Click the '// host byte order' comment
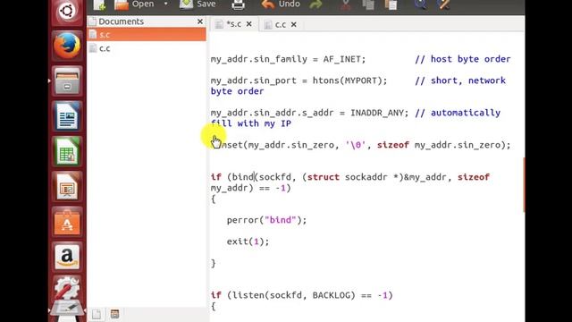Image resolution: width=572 pixels, height=322 pixels. [x=463, y=59]
